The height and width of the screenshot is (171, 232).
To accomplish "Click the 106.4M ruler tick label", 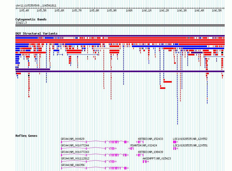I will coord(199,10).
